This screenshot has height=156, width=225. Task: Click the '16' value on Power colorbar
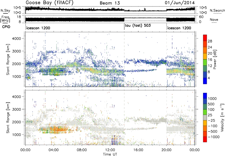tap(210, 60)
